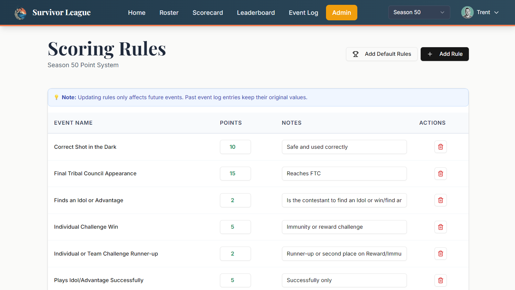This screenshot has width=515, height=290.
Task: View the Leaderboard page
Action: 256,13
